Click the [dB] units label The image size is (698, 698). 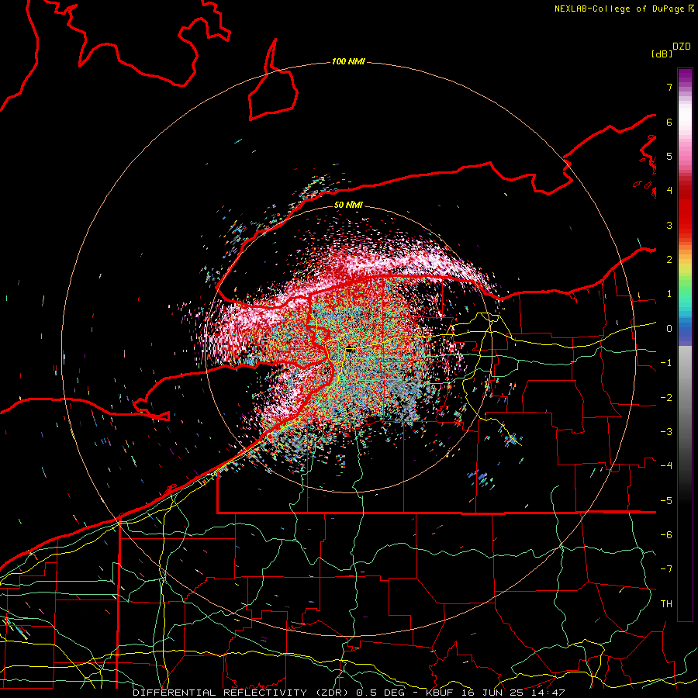[x=662, y=54]
